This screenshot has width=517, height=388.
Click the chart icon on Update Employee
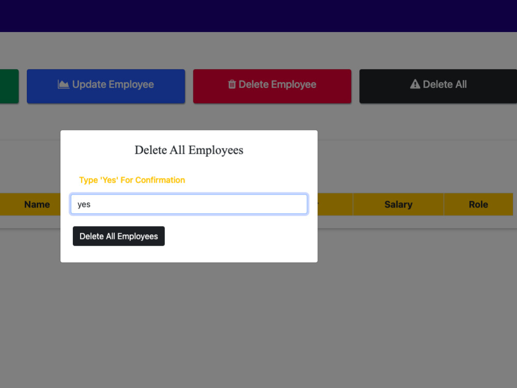coord(63,84)
